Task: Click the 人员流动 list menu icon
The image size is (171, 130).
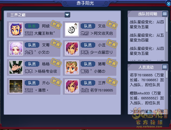Action: 165,67
